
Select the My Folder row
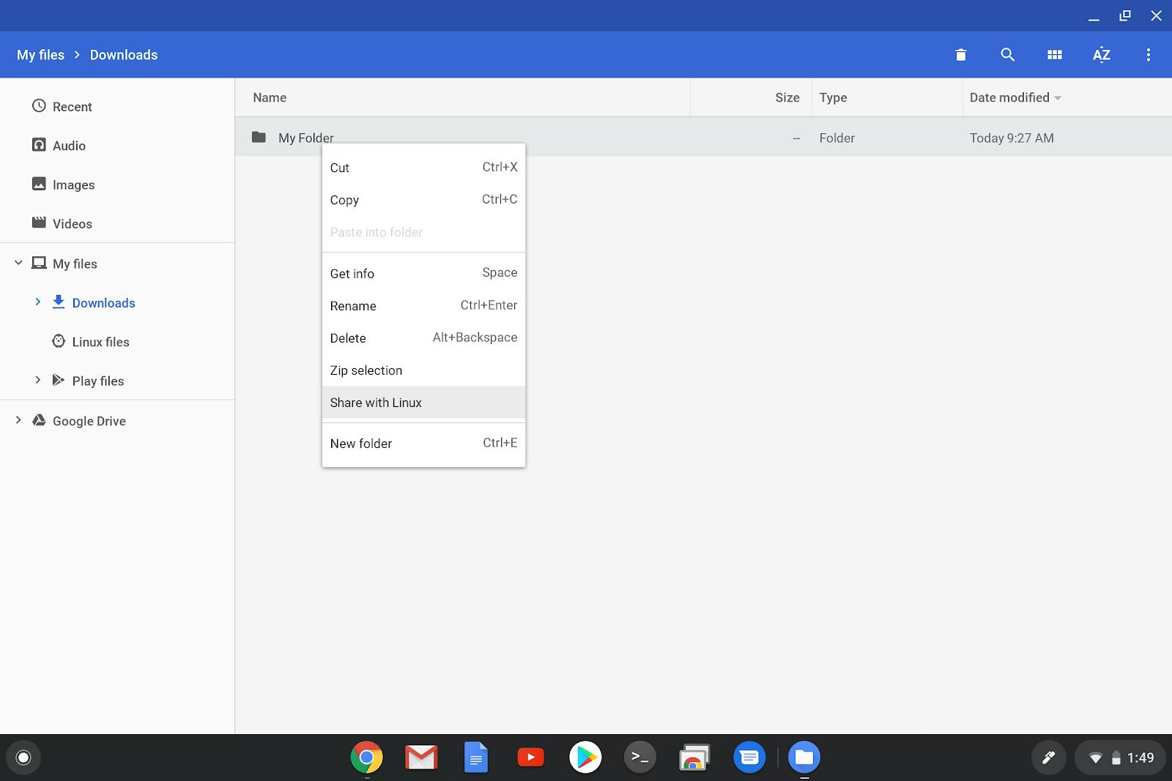click(x=305, y=138)
